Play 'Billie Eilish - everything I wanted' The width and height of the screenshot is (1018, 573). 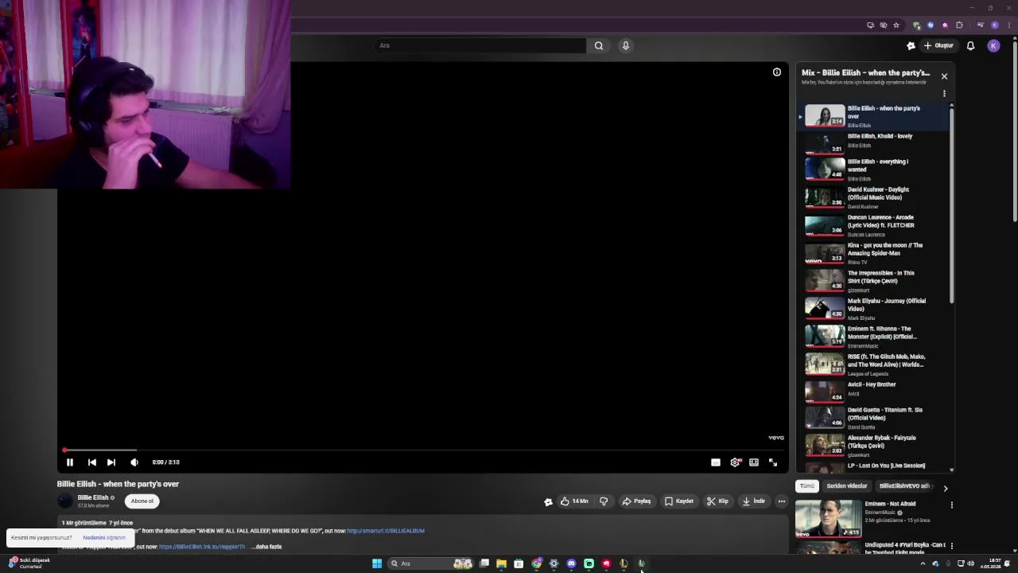[873, 169]
